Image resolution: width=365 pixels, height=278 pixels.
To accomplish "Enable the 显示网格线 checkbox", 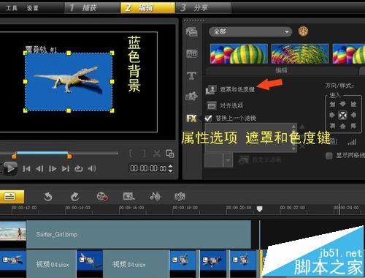I will click(329, 155).
